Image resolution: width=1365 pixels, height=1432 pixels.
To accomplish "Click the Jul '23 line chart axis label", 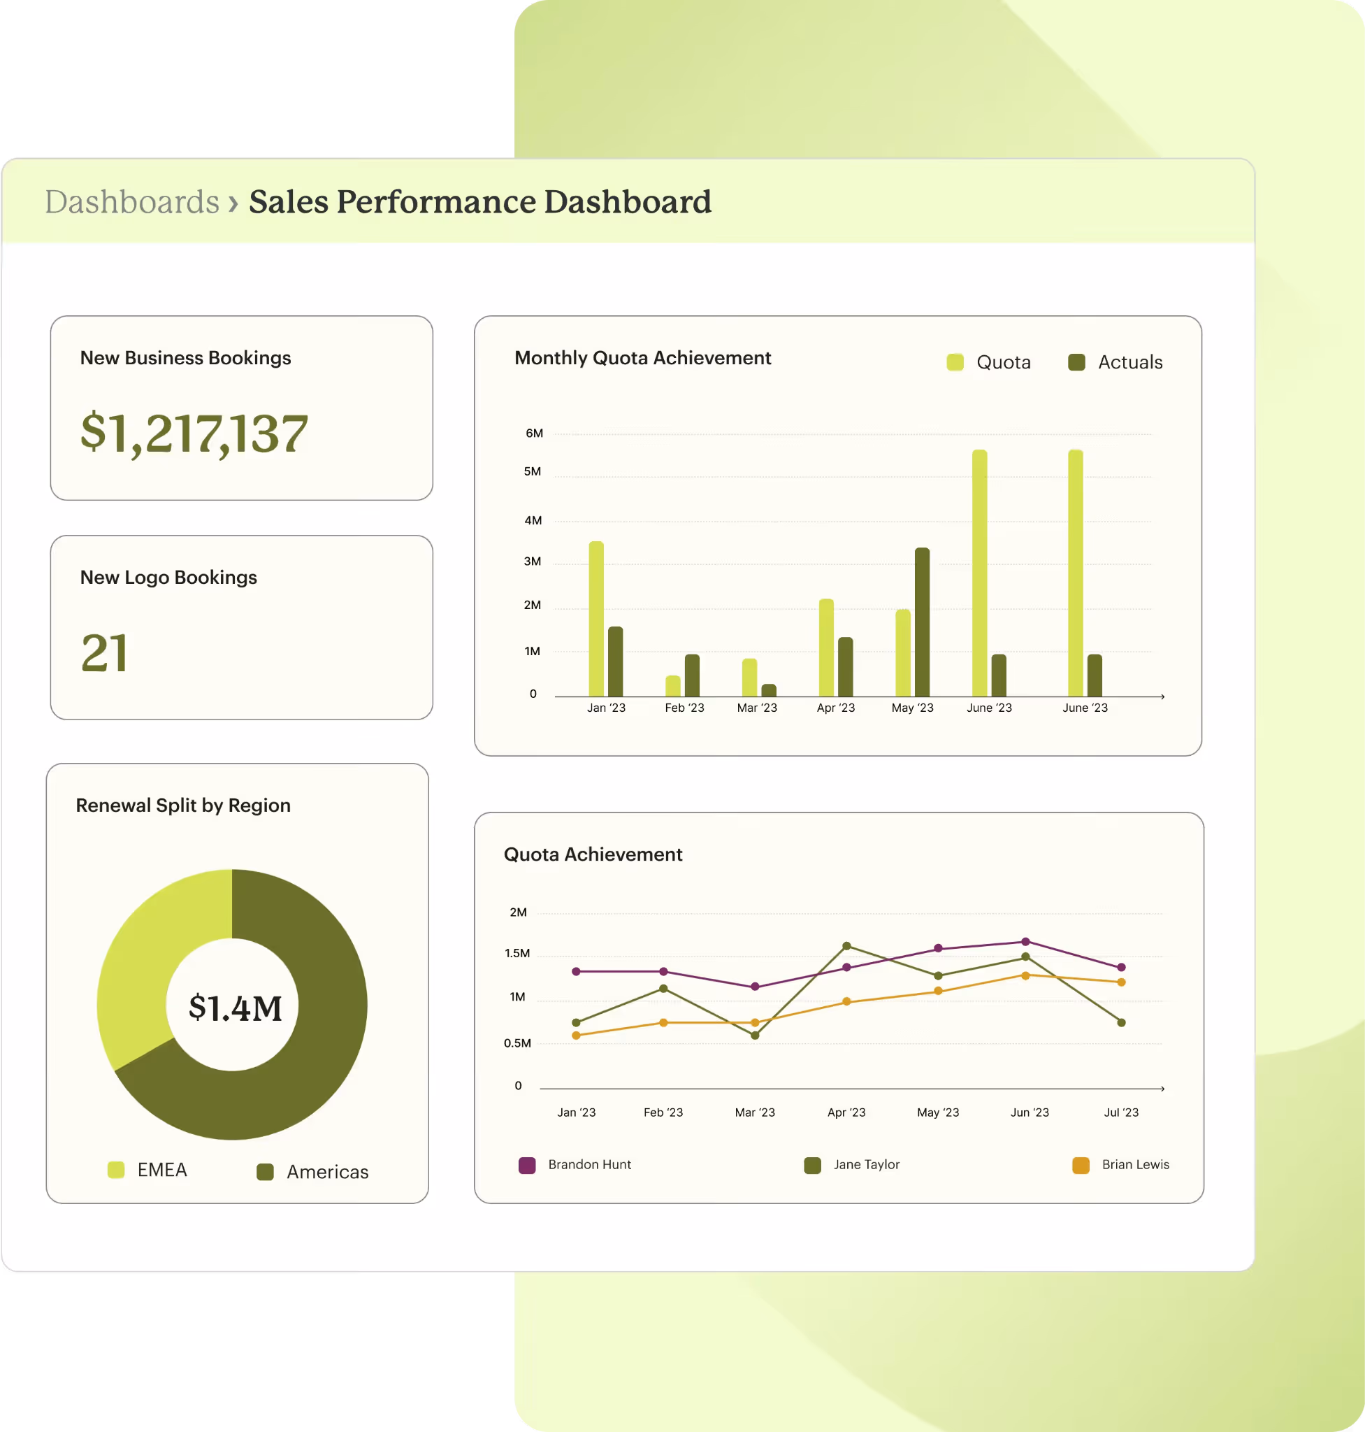I will click(x=1121, y=1112).
